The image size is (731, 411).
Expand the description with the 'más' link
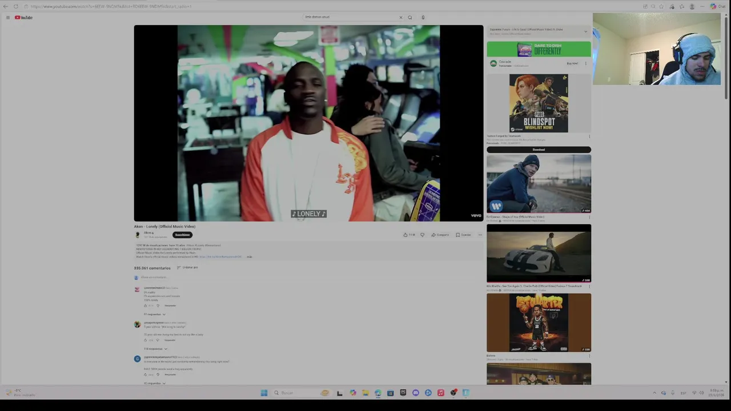pyautogui.click(x=249, y=257)
